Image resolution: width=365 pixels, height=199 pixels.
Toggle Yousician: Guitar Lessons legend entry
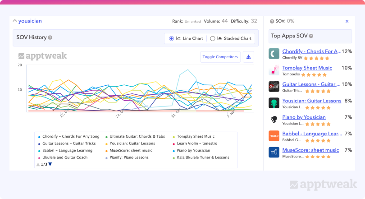click(130, 143)
